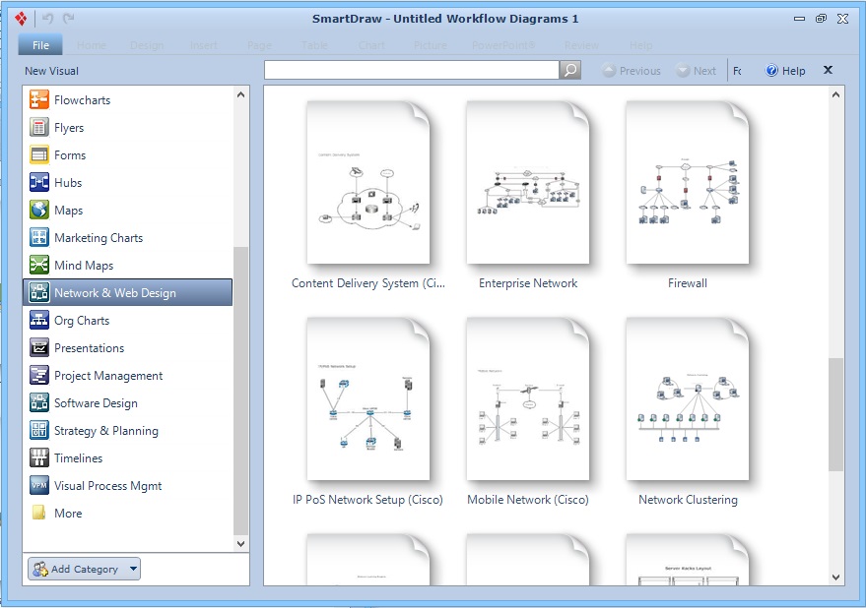Open the Page ribbon tab
866x608 pixels.
coord(259,45)
